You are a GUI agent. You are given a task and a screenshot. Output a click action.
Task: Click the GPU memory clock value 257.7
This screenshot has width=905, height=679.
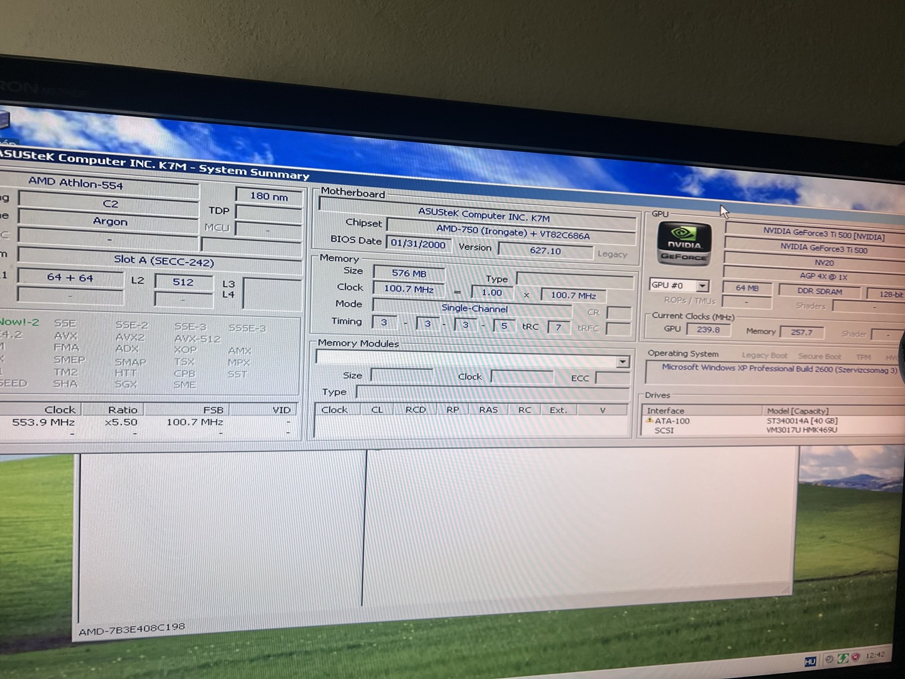[802, 332]
